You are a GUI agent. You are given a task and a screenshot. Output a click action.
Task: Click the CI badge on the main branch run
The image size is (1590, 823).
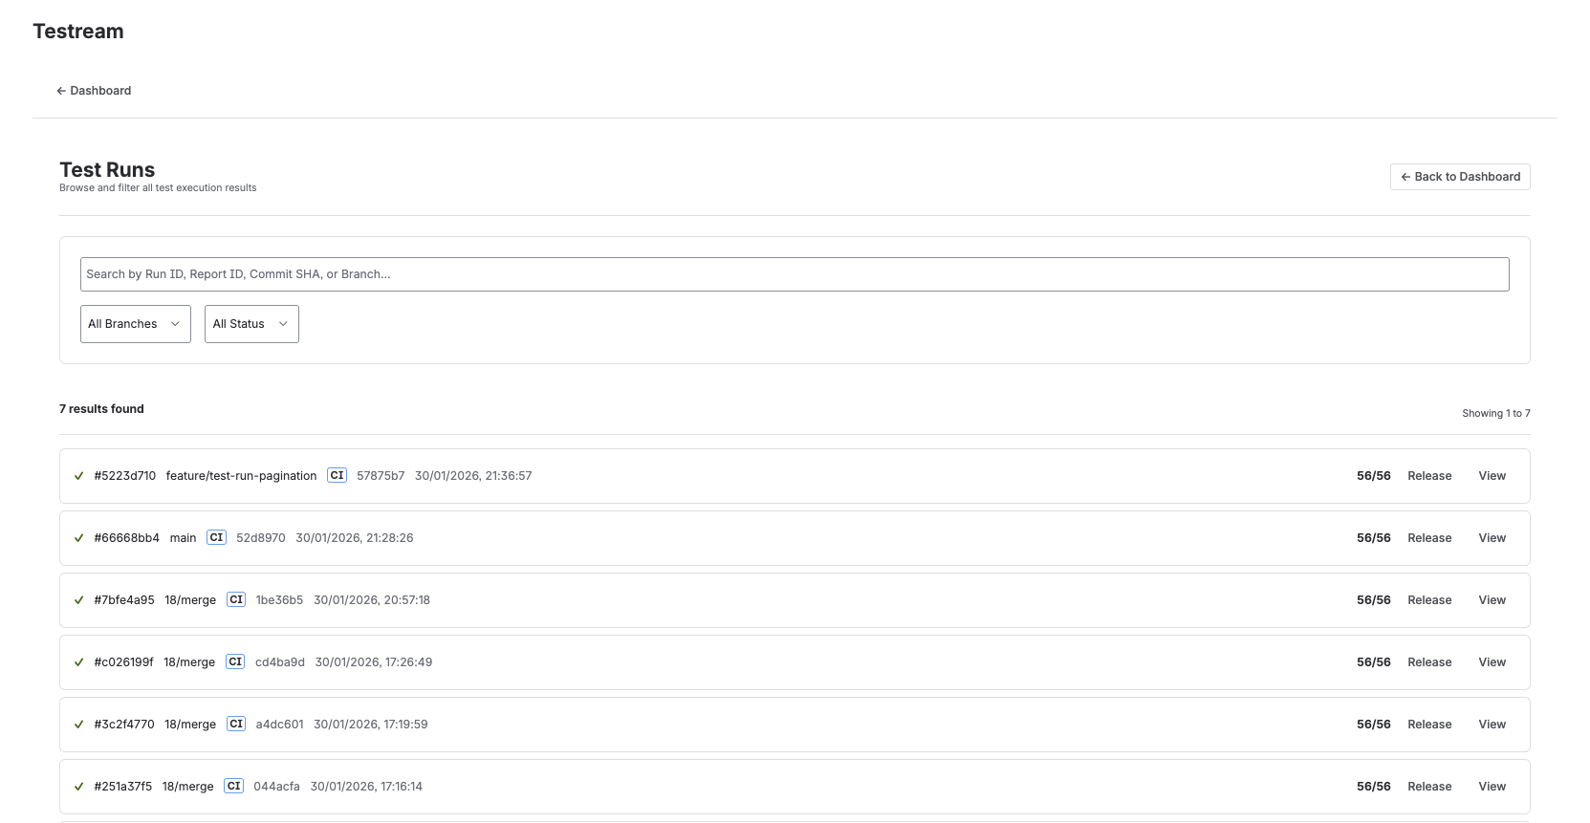pyautogui.click(x=217, y=537)
